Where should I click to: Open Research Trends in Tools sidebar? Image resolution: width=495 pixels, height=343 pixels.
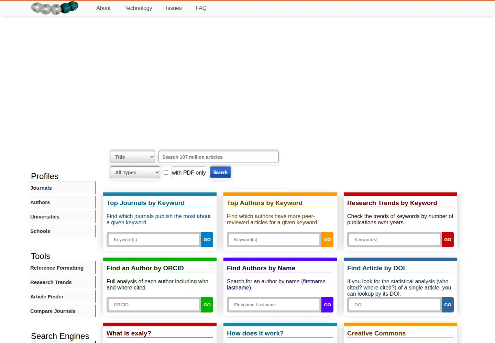click(x=62, y=282)
